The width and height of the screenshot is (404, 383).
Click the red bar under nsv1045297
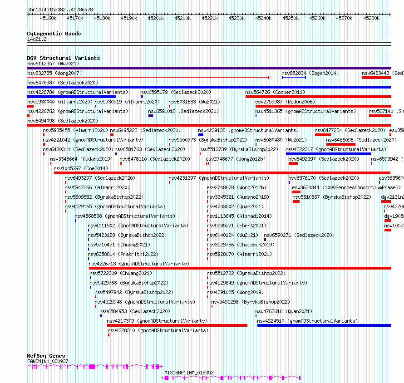tap(222, 173)
